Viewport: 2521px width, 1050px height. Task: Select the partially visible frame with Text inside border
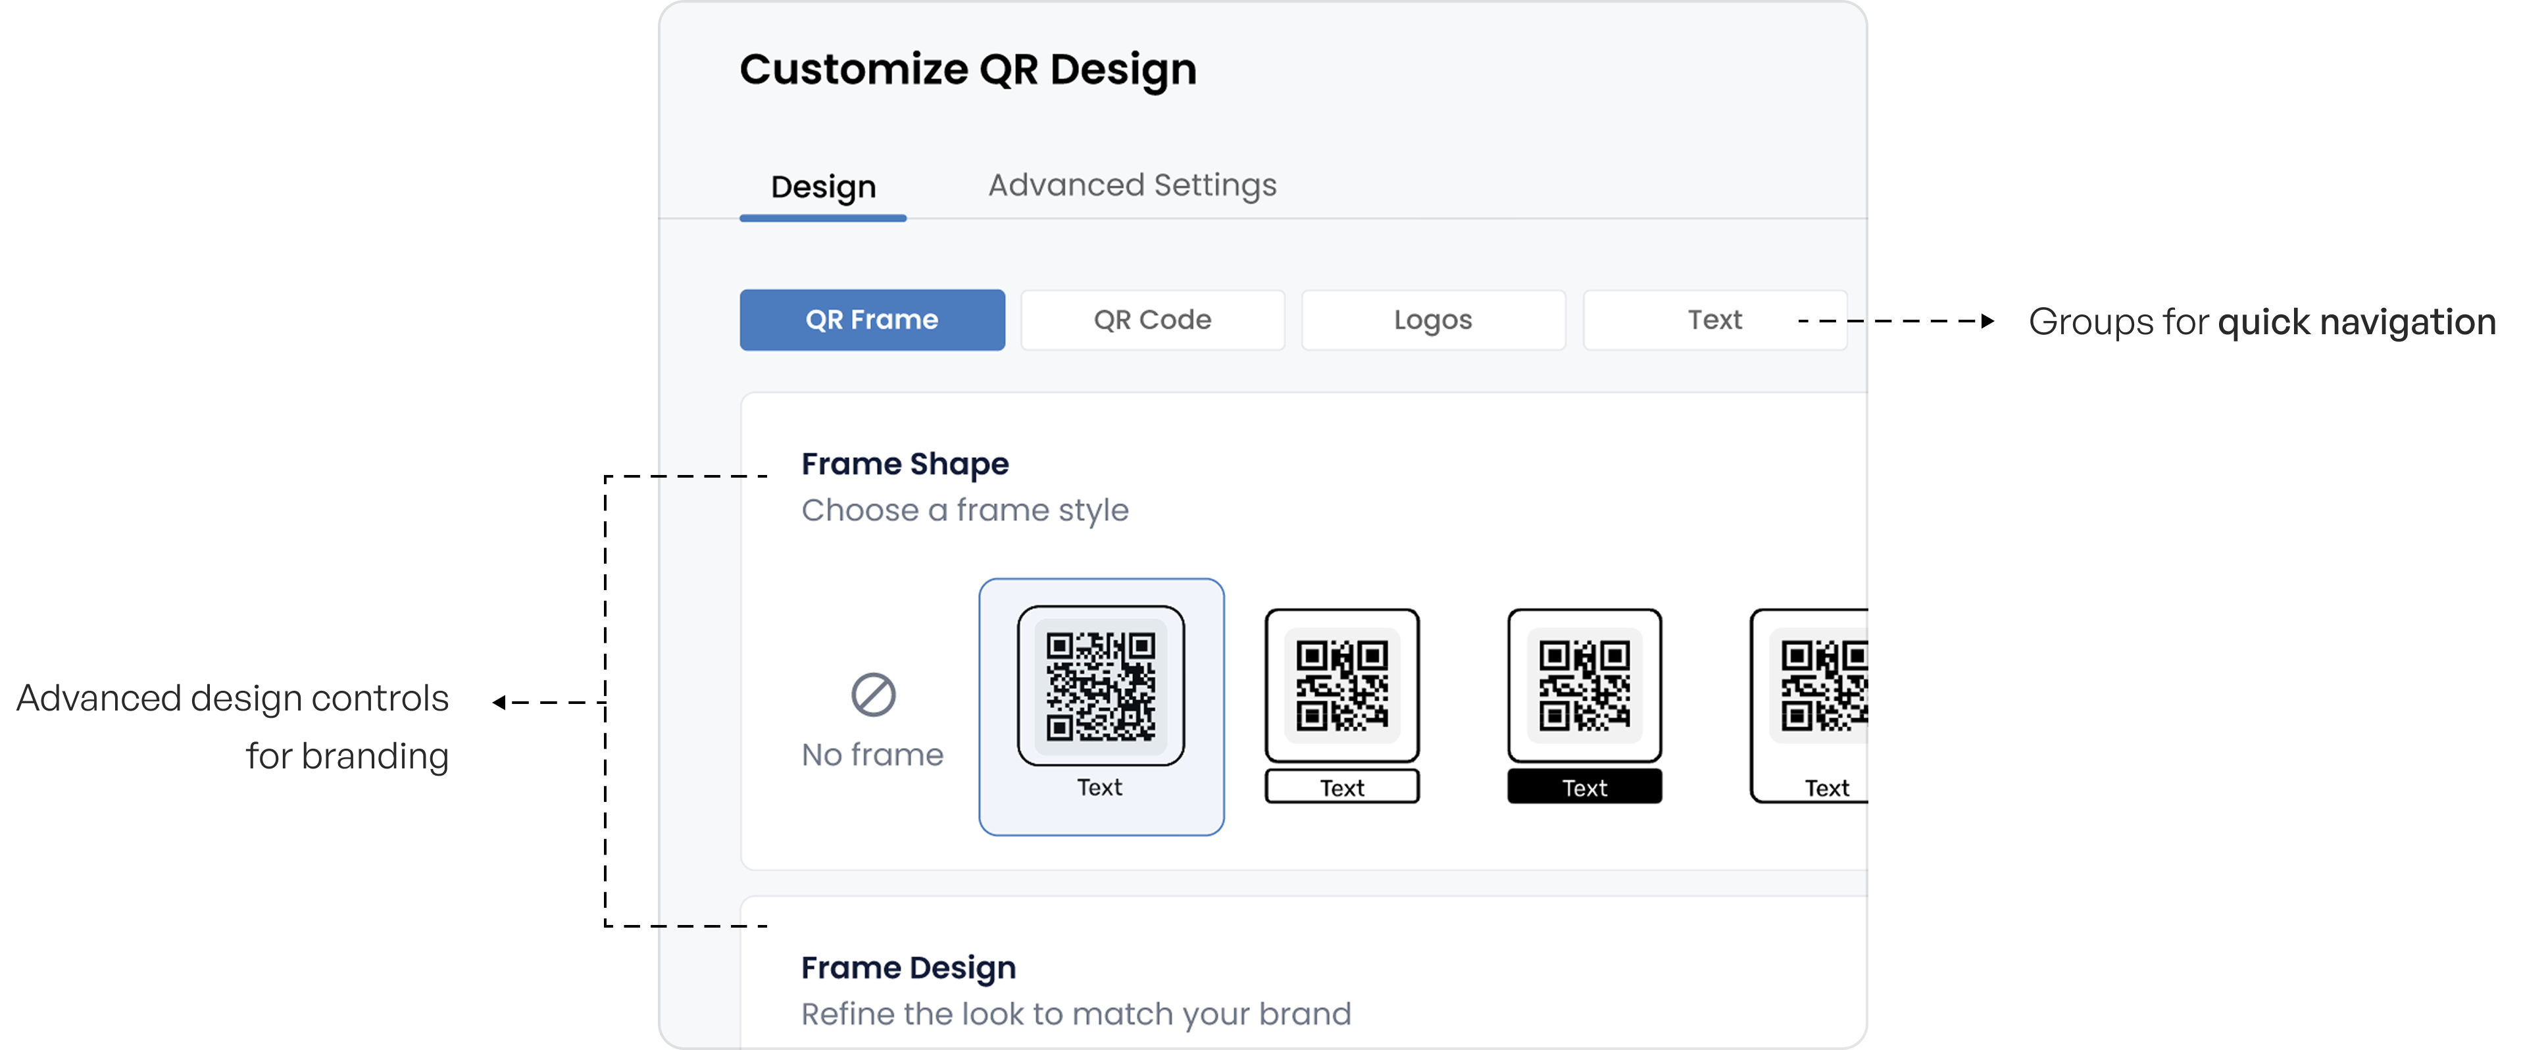(1810, 707)
